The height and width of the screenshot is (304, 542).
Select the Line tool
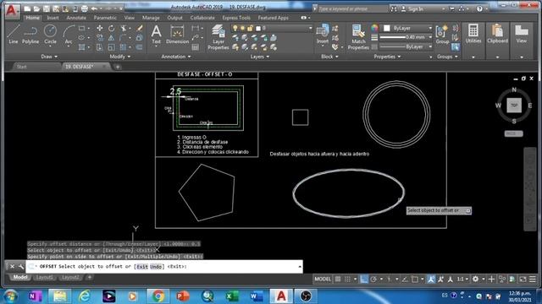[x=14, y=34]
